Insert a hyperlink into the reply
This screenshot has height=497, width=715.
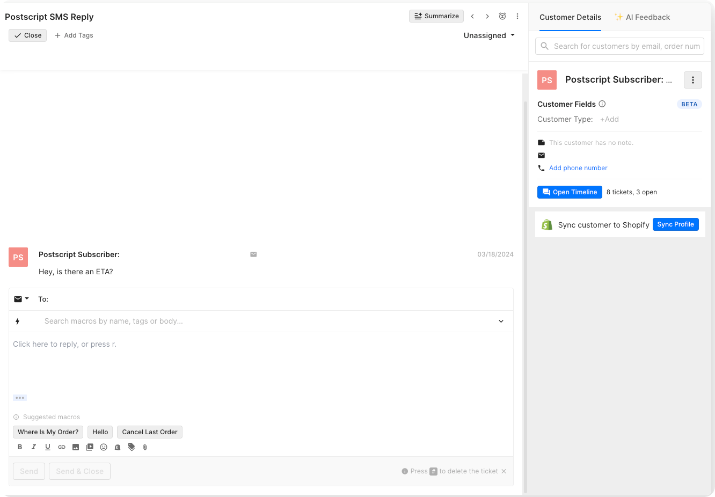coord(62,447)
